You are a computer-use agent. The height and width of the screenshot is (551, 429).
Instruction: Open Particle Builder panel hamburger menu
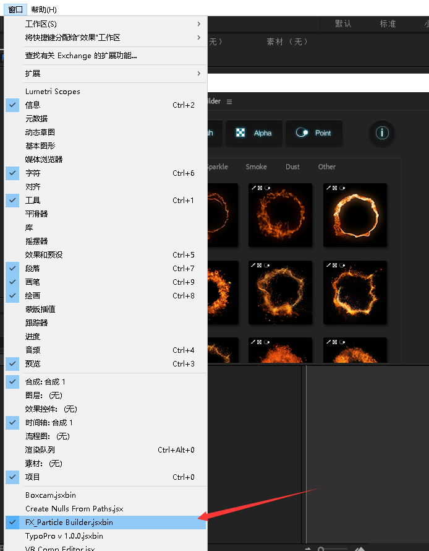point(229,102)
